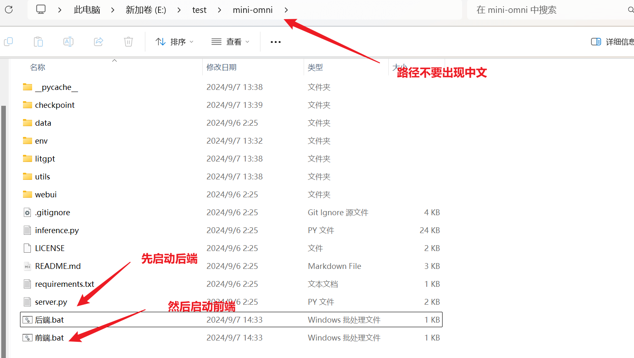
Task: Sort by 修改日期 column header
Action: (x=221, y=67)
